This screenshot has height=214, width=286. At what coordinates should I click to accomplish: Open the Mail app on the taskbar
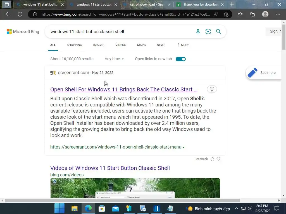(x=116, y=208)
